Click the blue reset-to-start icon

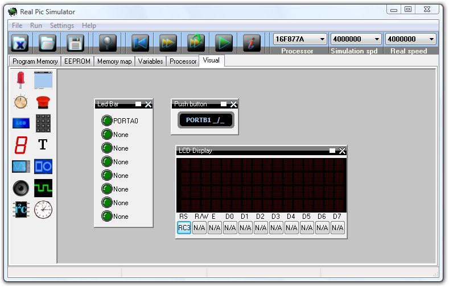[140, 43]
